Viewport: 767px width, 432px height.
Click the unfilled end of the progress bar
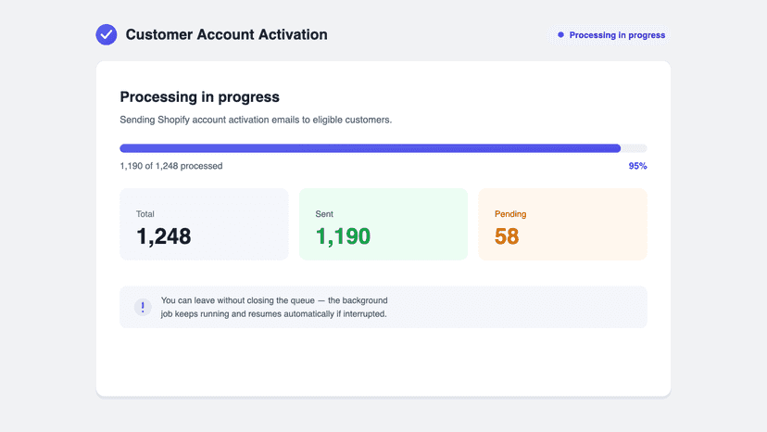point(634,148)
